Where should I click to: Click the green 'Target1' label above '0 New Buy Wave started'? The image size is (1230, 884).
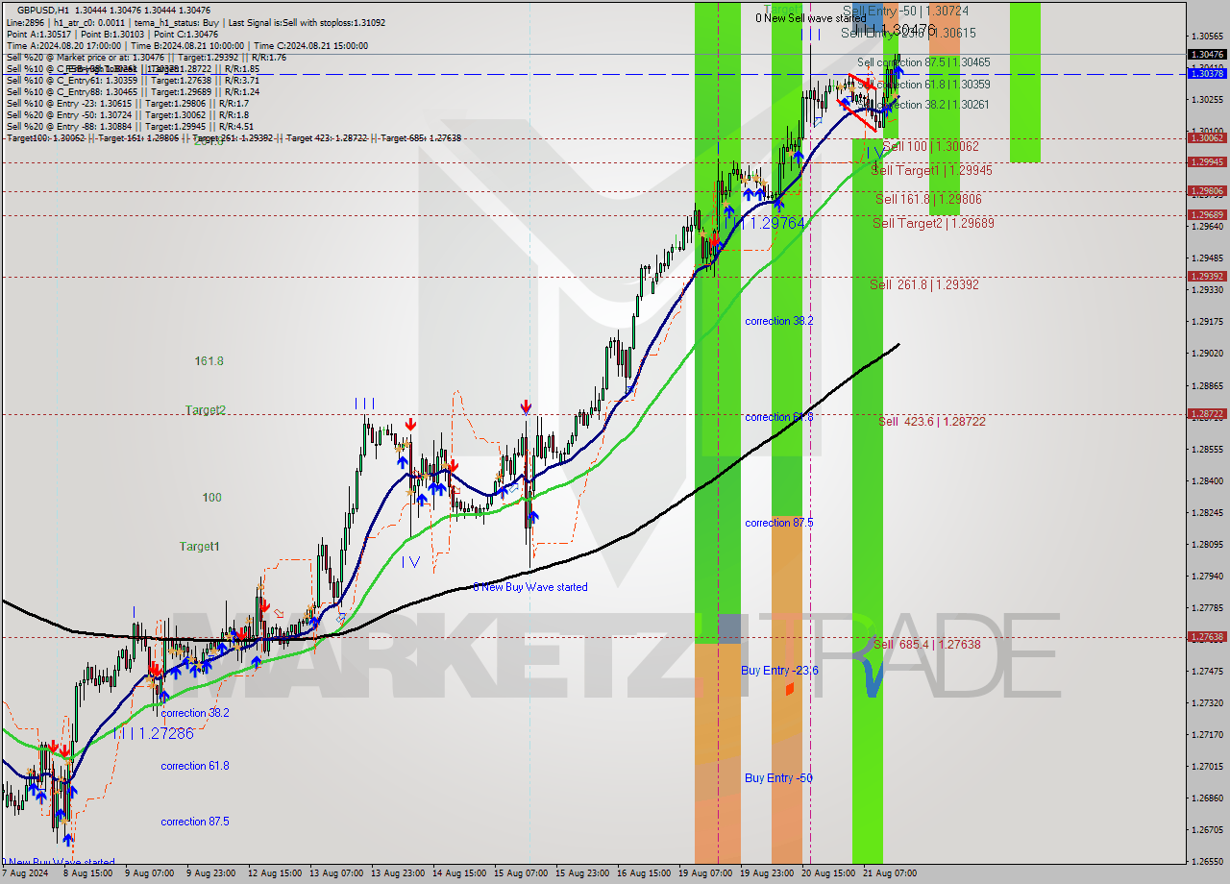200,546
